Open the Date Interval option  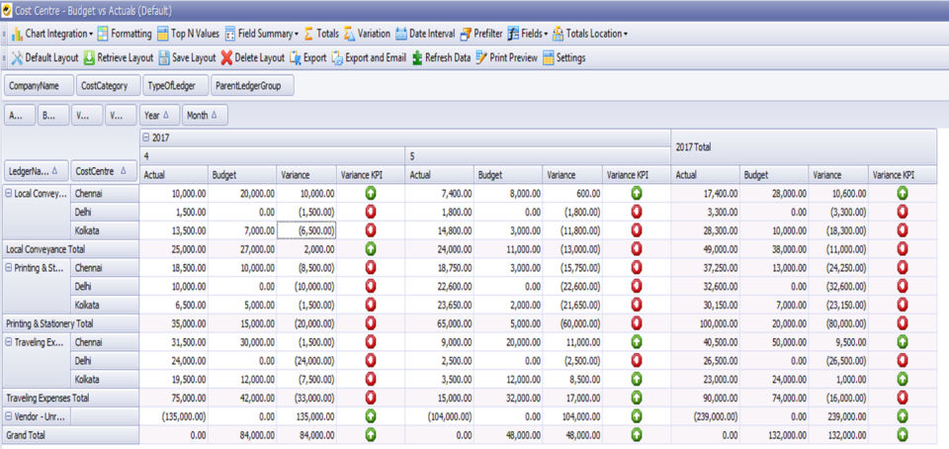coord(401,34)
